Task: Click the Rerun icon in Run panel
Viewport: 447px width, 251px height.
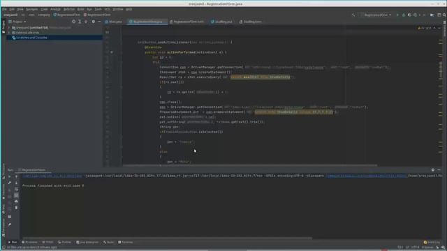Action: pyautogui.click(x=9, y=176)
